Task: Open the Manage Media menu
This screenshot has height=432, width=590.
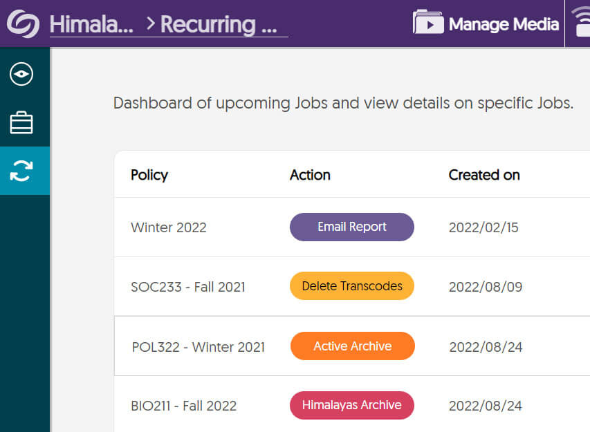Action: pyautogui.click(x=486, y=24)
